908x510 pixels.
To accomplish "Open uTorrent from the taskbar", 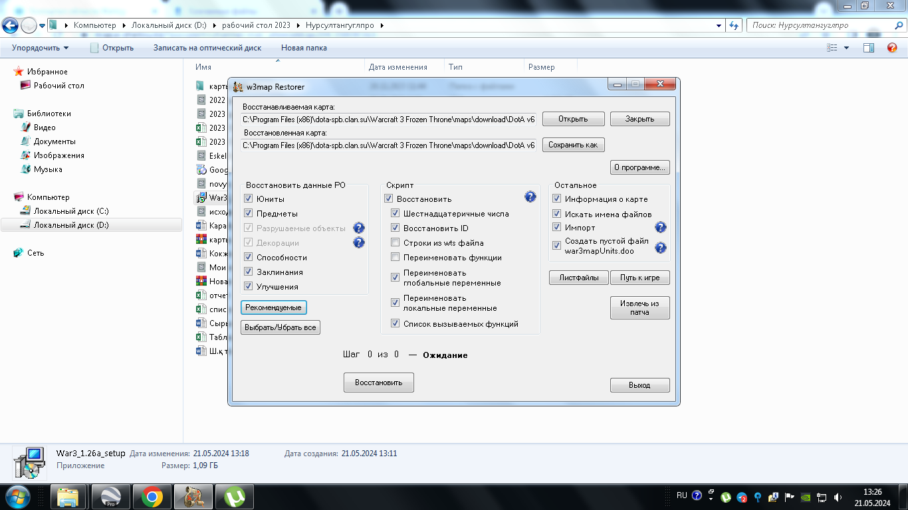I will [x=234, y=497].
